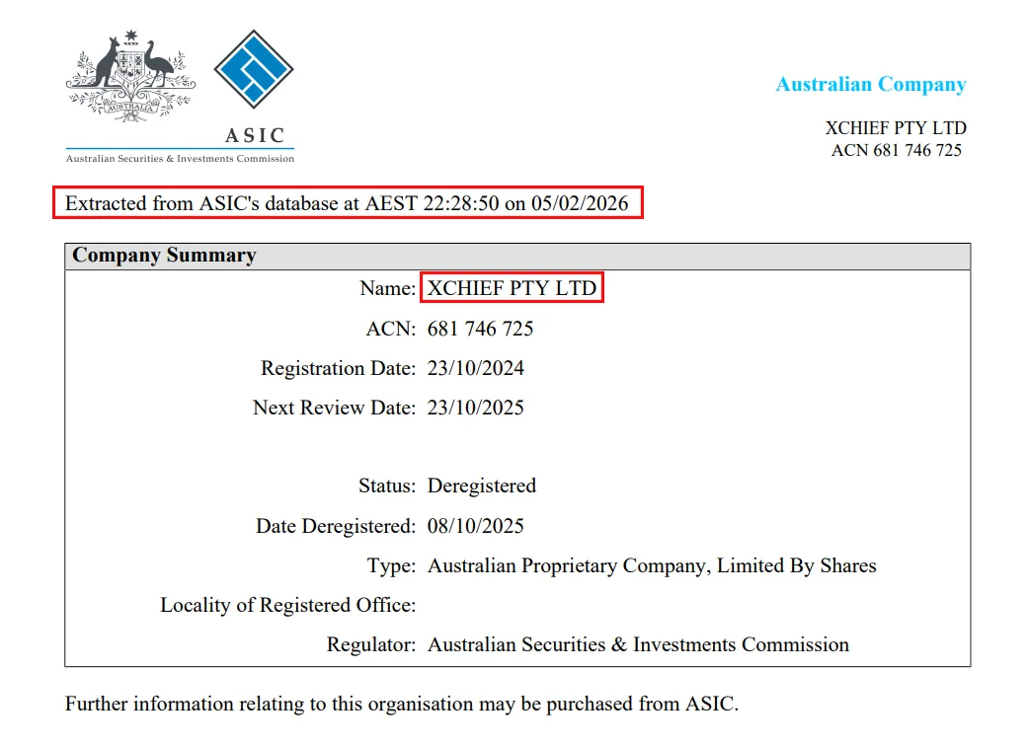
Task: Click the status value 'Deregistered'
Action: tap(482, 486)
